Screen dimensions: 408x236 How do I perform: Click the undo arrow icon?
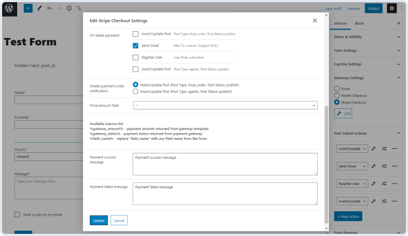(49, 9)
